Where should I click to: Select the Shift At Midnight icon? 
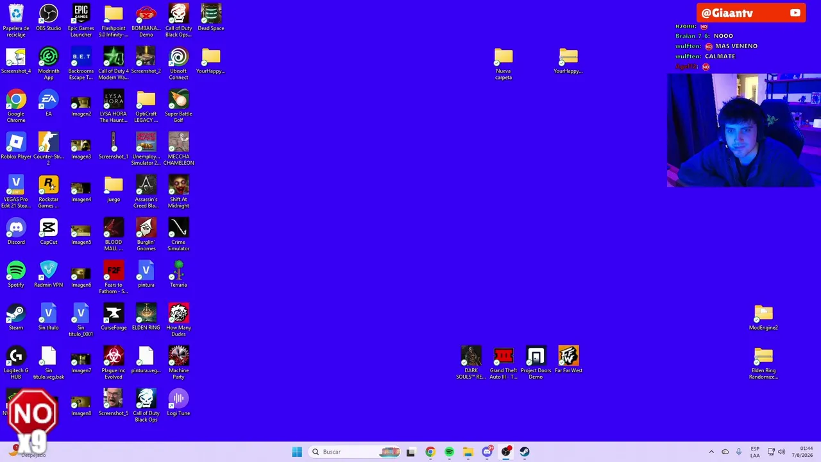[x=178, y=192]
